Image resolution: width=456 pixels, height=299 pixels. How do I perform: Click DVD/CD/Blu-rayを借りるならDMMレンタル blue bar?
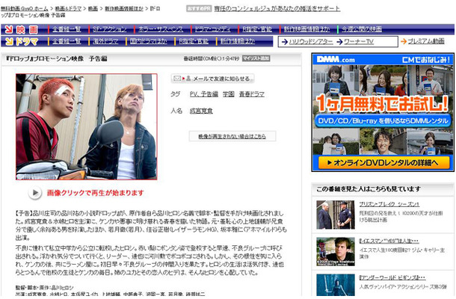point(383,120)
